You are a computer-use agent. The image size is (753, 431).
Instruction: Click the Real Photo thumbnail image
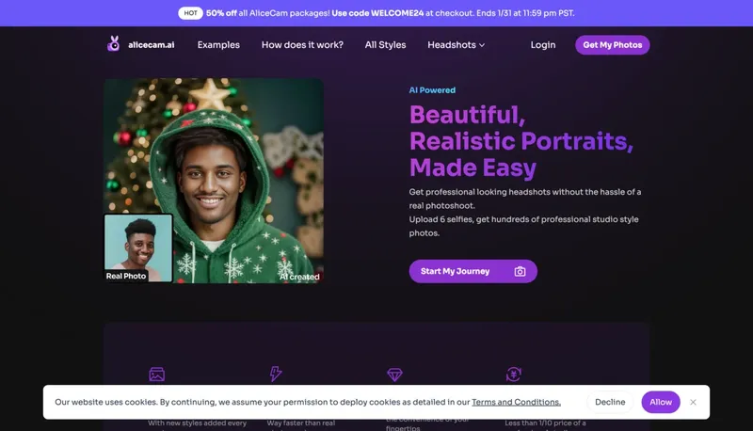point(138,247)
